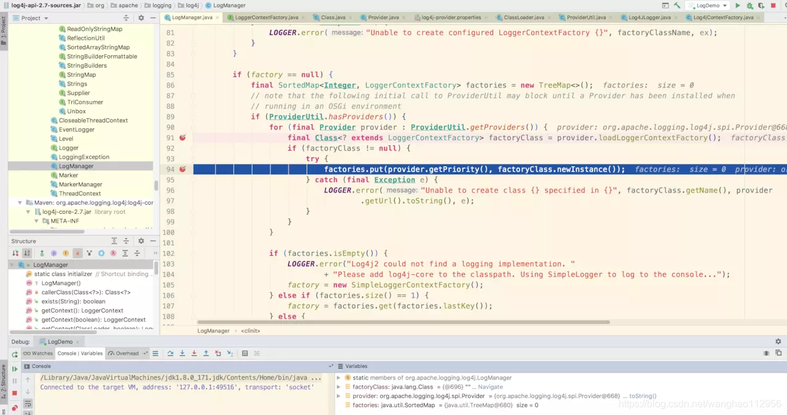Expand the factoryClass variable node

coord(339,387)
